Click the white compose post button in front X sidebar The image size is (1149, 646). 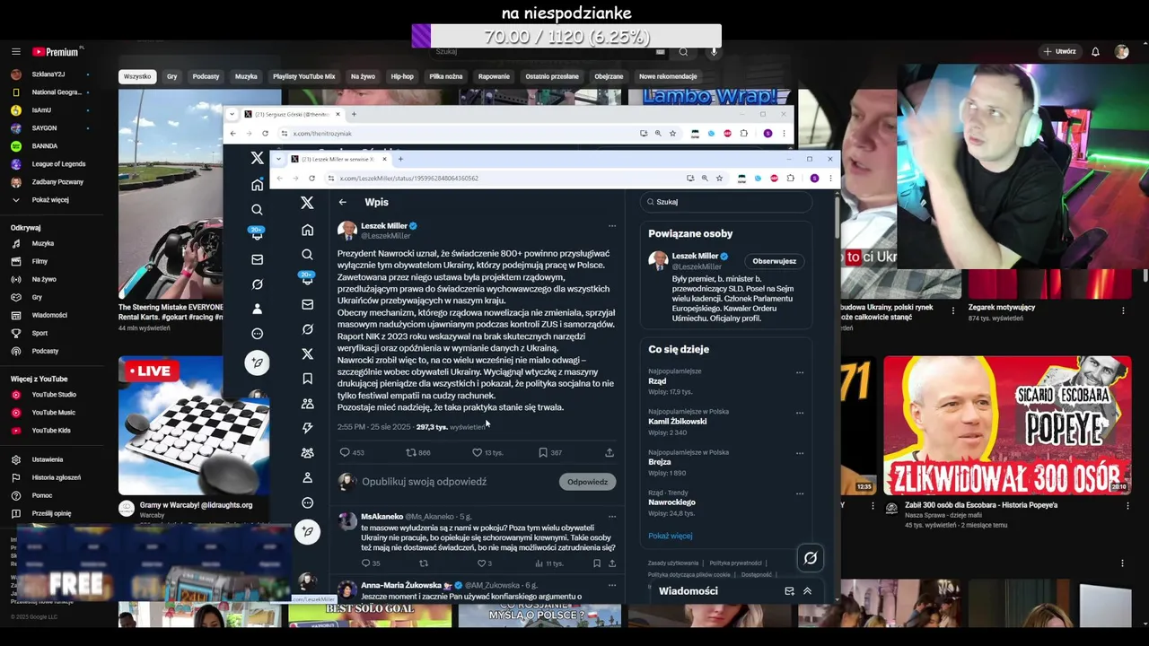coord(307,531)
